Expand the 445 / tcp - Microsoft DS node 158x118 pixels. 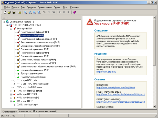11,98
